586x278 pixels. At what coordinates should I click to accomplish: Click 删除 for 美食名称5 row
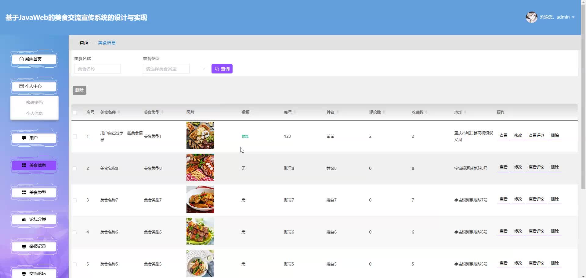click(555, 263)
